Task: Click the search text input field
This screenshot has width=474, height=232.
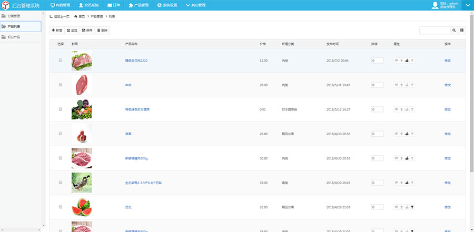Action: [434, 31]
